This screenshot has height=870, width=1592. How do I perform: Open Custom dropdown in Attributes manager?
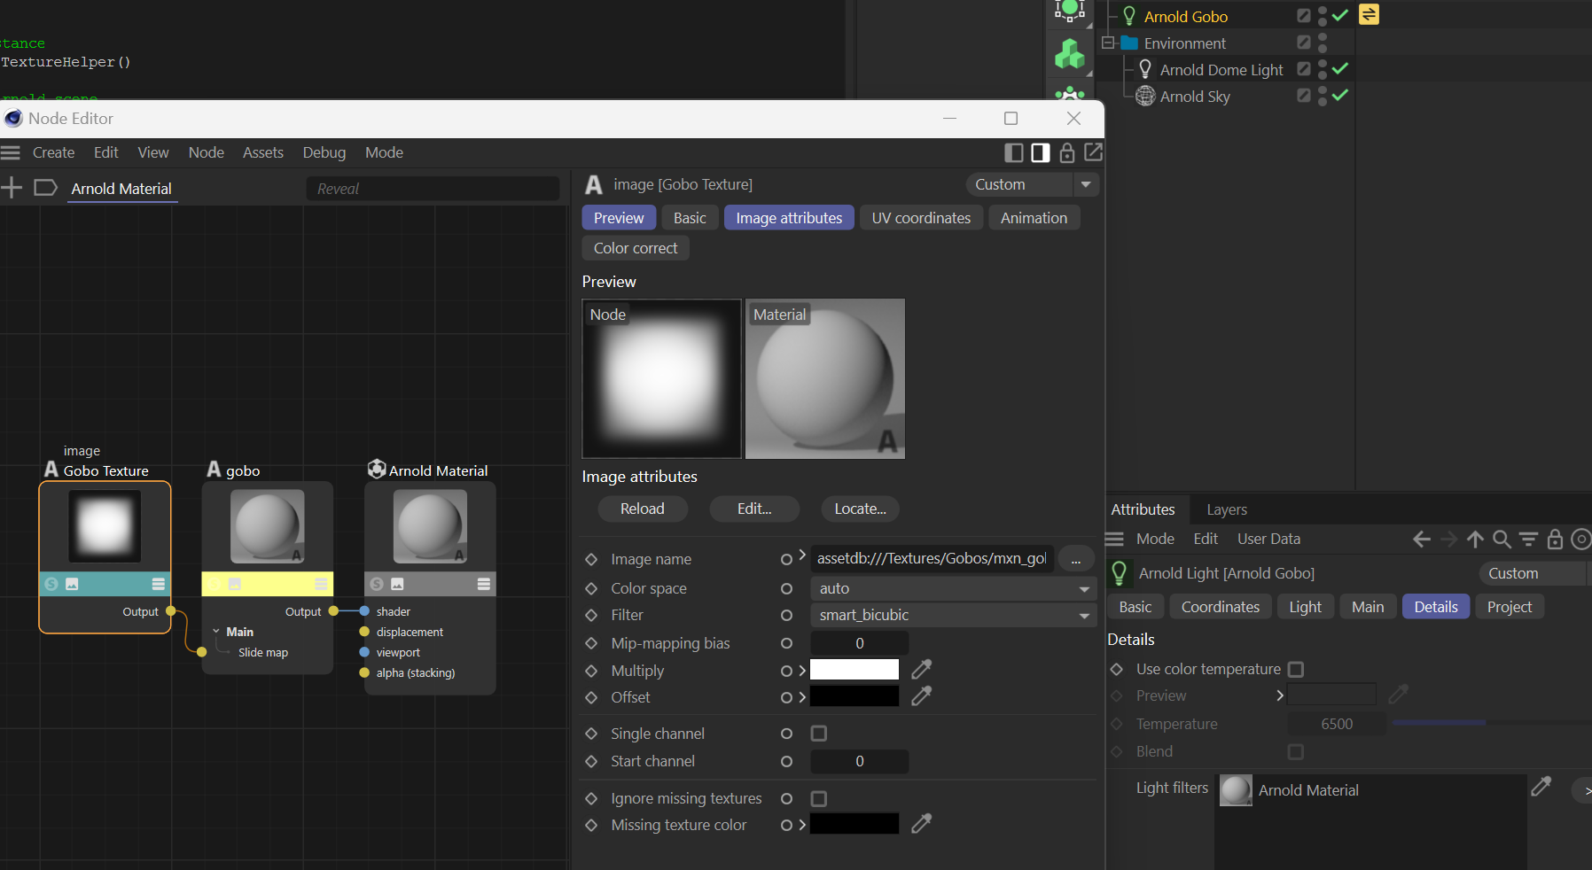click(1534, 573)
